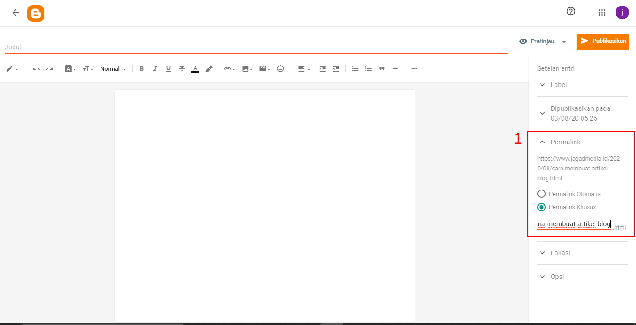Open the Pratinjau dropdown arrow
Viewport: 636px width, 325px height.
click(x=563, y=41)
